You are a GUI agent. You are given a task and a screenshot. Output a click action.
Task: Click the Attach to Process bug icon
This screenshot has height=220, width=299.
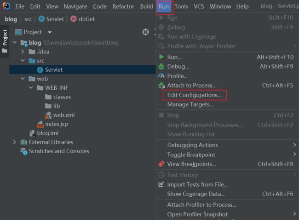[x=161, y=85]
